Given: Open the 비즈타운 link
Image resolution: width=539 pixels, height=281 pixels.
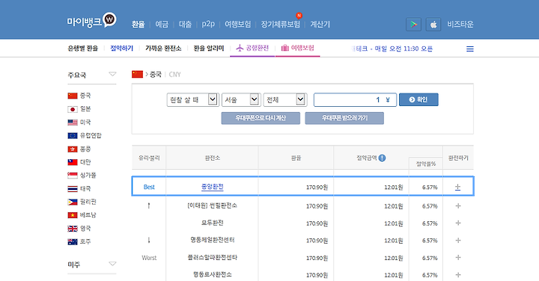Looking at the screenshot, I should click(x=460, y=25).
